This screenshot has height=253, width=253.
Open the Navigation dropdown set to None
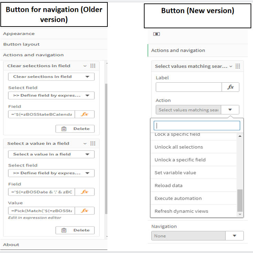[x=234, y=236]
